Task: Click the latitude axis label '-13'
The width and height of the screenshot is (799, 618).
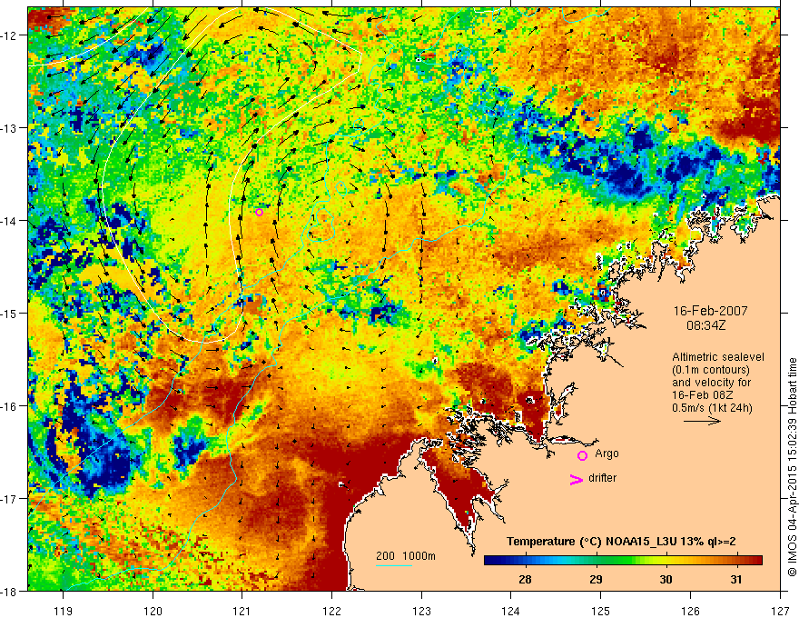Action: 10,128
